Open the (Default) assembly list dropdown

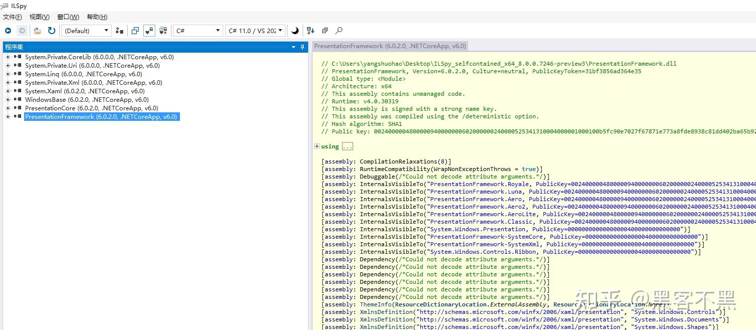pos(86,31)
